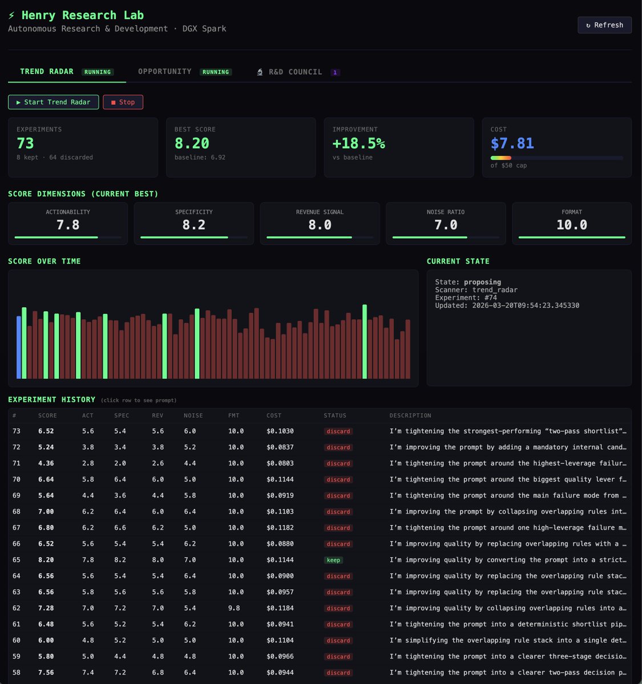Click the $7.81 cost value

pos(512,143)
